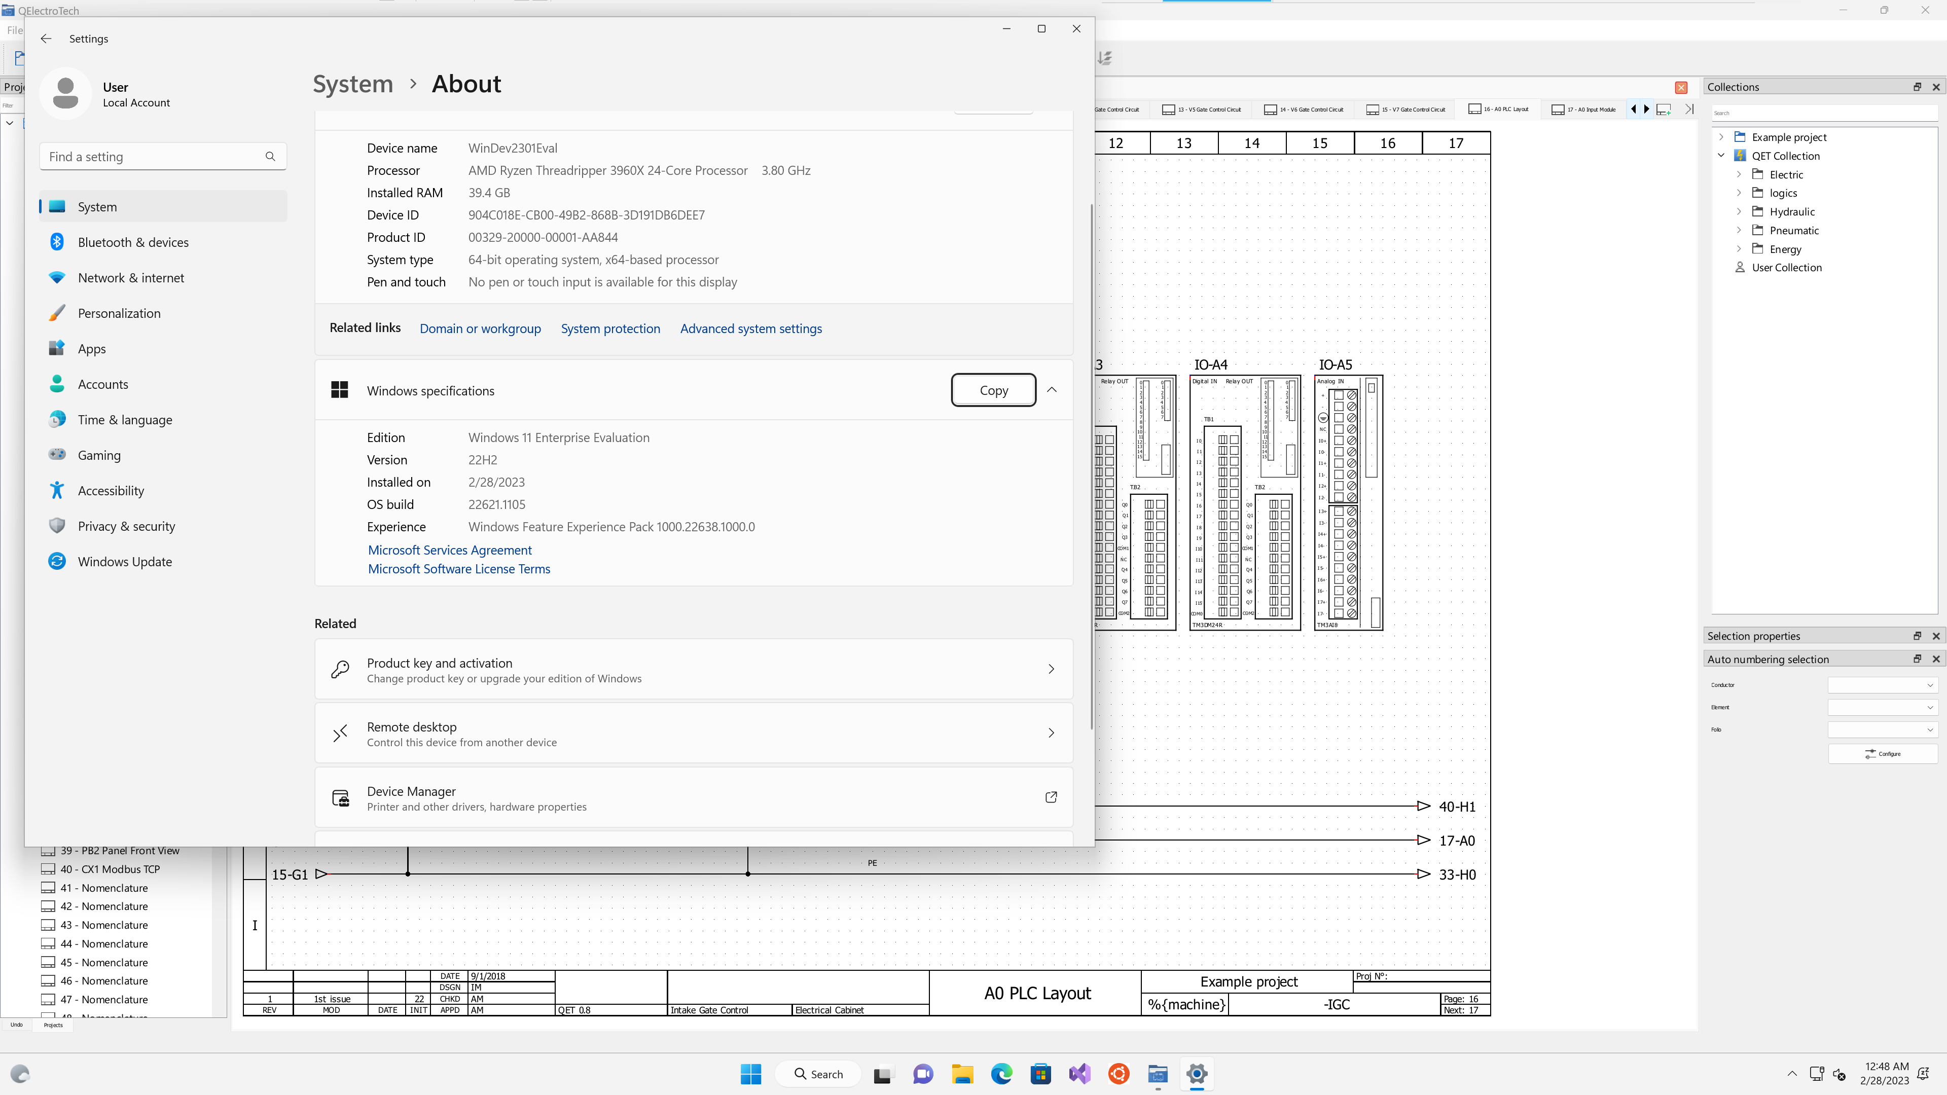Screen dimensions: 1947x1095
Task: Jump to last folio tab icon
Action: click(1689, 109)
